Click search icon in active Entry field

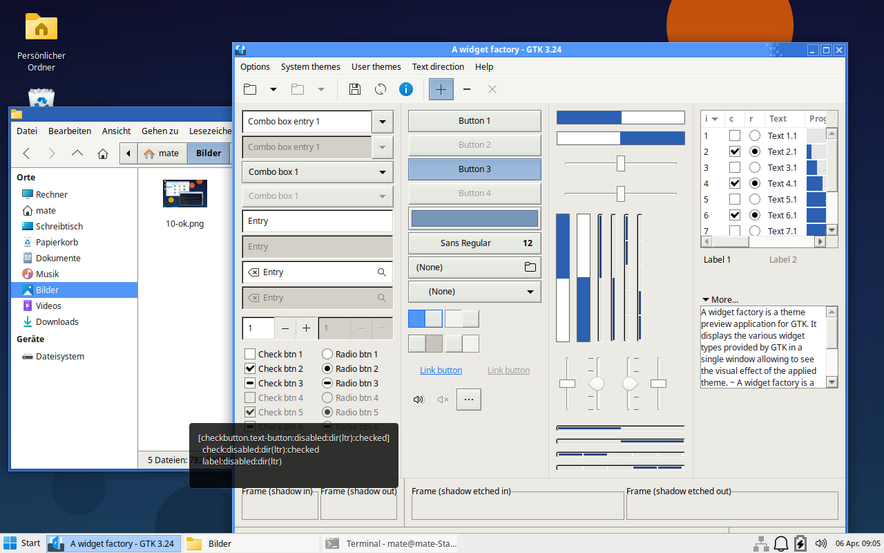pos(382,272)
